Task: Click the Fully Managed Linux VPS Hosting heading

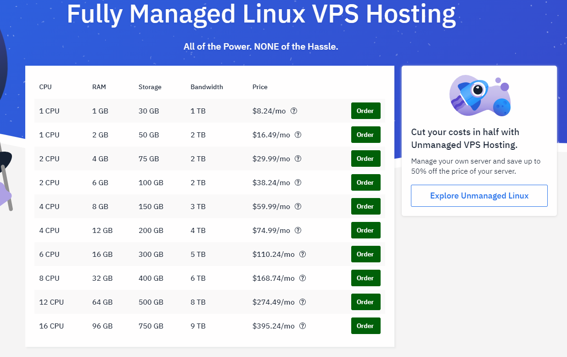Action: pos(261,14)
